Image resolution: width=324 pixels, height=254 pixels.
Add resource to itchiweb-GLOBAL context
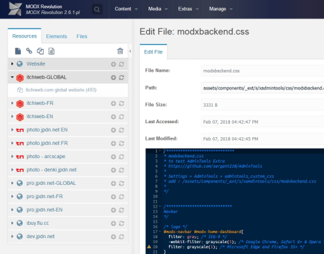114,77
